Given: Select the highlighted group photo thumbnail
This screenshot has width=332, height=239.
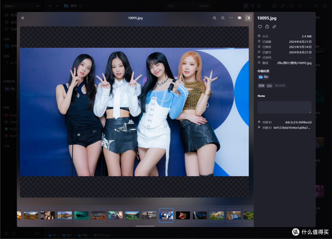Looking at the screenshot, I should click(x=166, y=215).
